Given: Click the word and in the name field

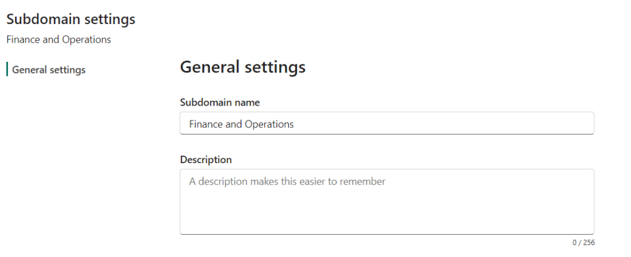Looking at the screenshot, I should tap(234, 124).
